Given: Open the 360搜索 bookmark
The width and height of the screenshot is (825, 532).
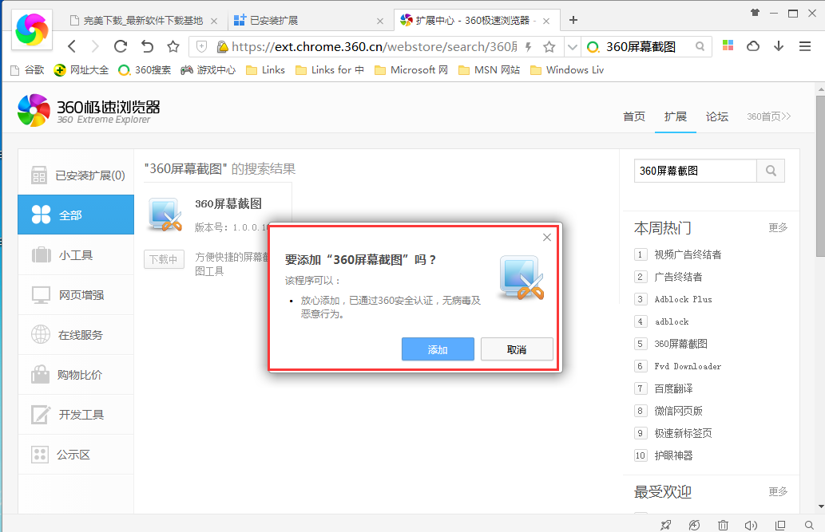Looking at the screenshot, I should 145,70.
